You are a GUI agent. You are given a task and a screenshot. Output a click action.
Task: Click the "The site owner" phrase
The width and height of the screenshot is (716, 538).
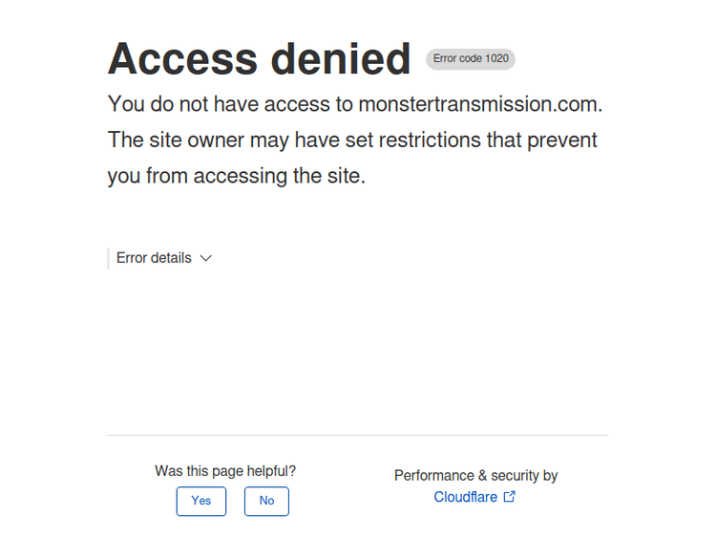point(176,140)
